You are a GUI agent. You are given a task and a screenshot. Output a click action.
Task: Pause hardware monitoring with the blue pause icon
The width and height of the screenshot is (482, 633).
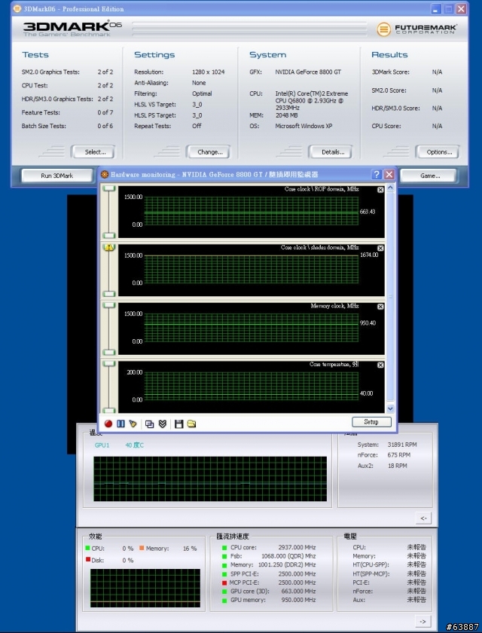[120, 424]
